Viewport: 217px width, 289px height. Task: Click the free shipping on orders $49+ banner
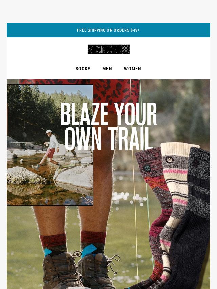tap(108, 30)
